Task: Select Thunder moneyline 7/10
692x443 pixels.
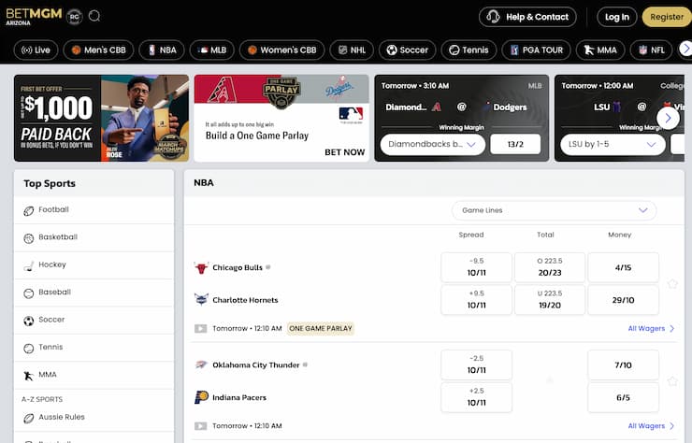Action: [623, 364]
